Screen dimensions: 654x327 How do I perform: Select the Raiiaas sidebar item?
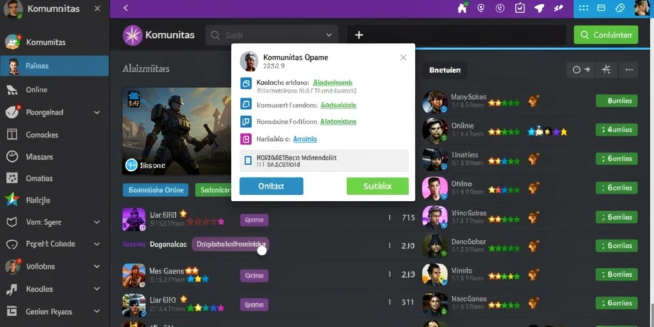pyautogui.click(x=55, y=66)
